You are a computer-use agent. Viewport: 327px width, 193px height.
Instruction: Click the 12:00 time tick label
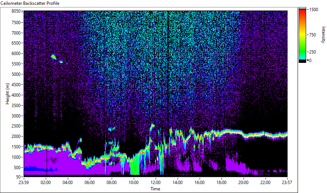pyautogui.click(x=156, y=183)
